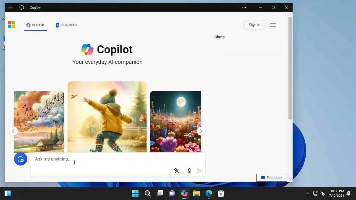Click the scrollbar up arrow
356x200 pixels.
point(290,14)
